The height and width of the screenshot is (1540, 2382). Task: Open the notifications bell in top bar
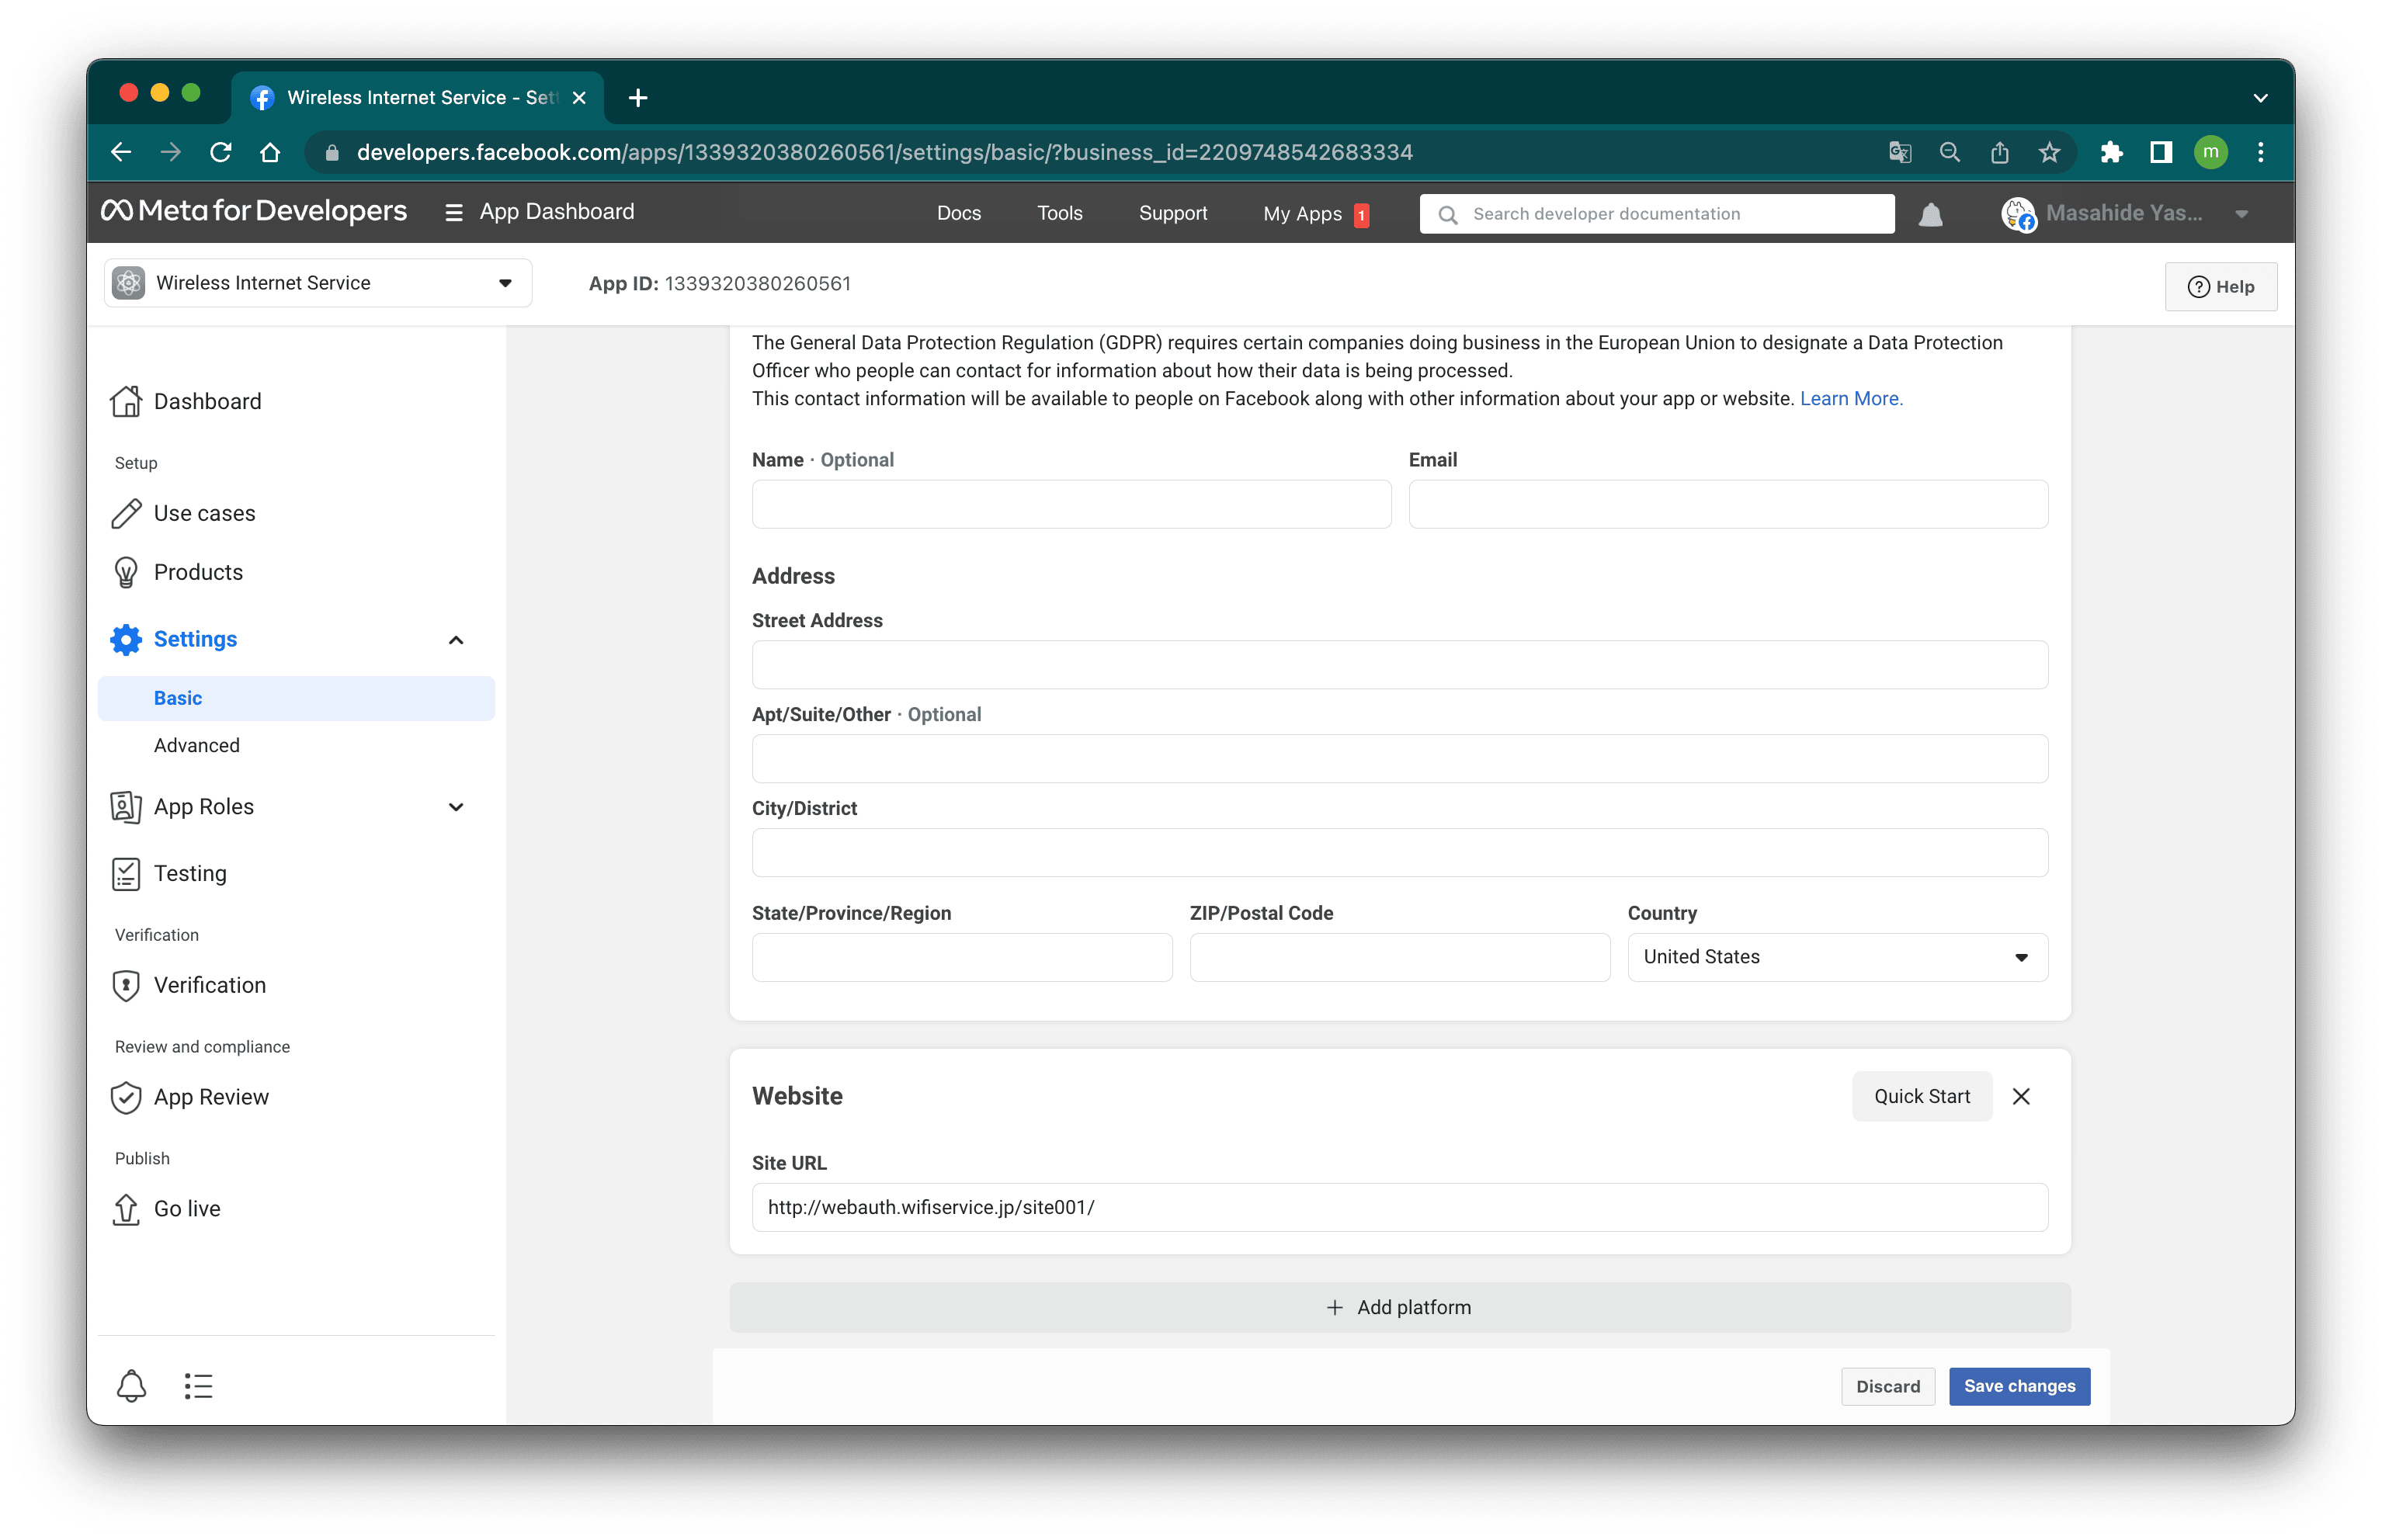(1930, 214)
